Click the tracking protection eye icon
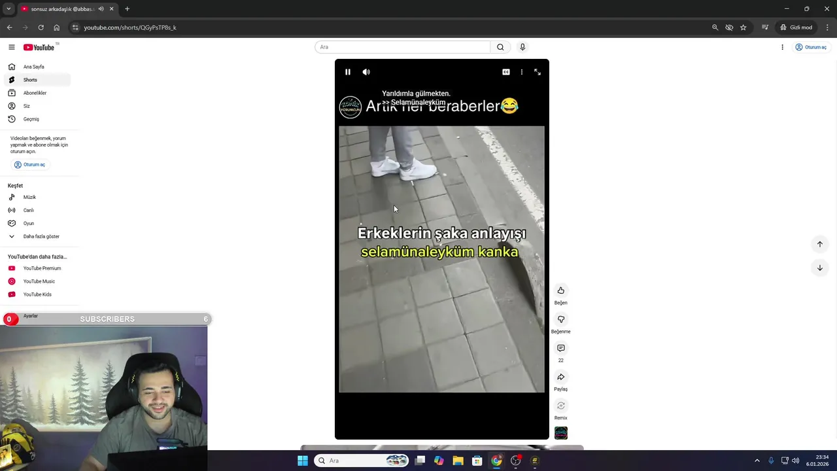 729,27
